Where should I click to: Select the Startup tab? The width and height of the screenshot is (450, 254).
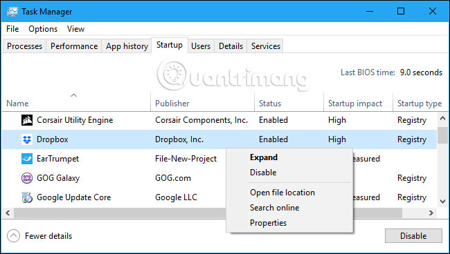click(170, 45)
